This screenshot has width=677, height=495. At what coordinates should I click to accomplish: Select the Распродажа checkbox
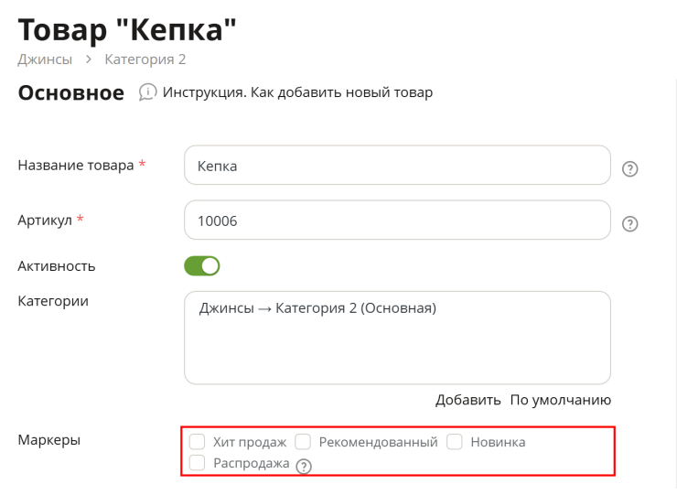click(197, 462)
